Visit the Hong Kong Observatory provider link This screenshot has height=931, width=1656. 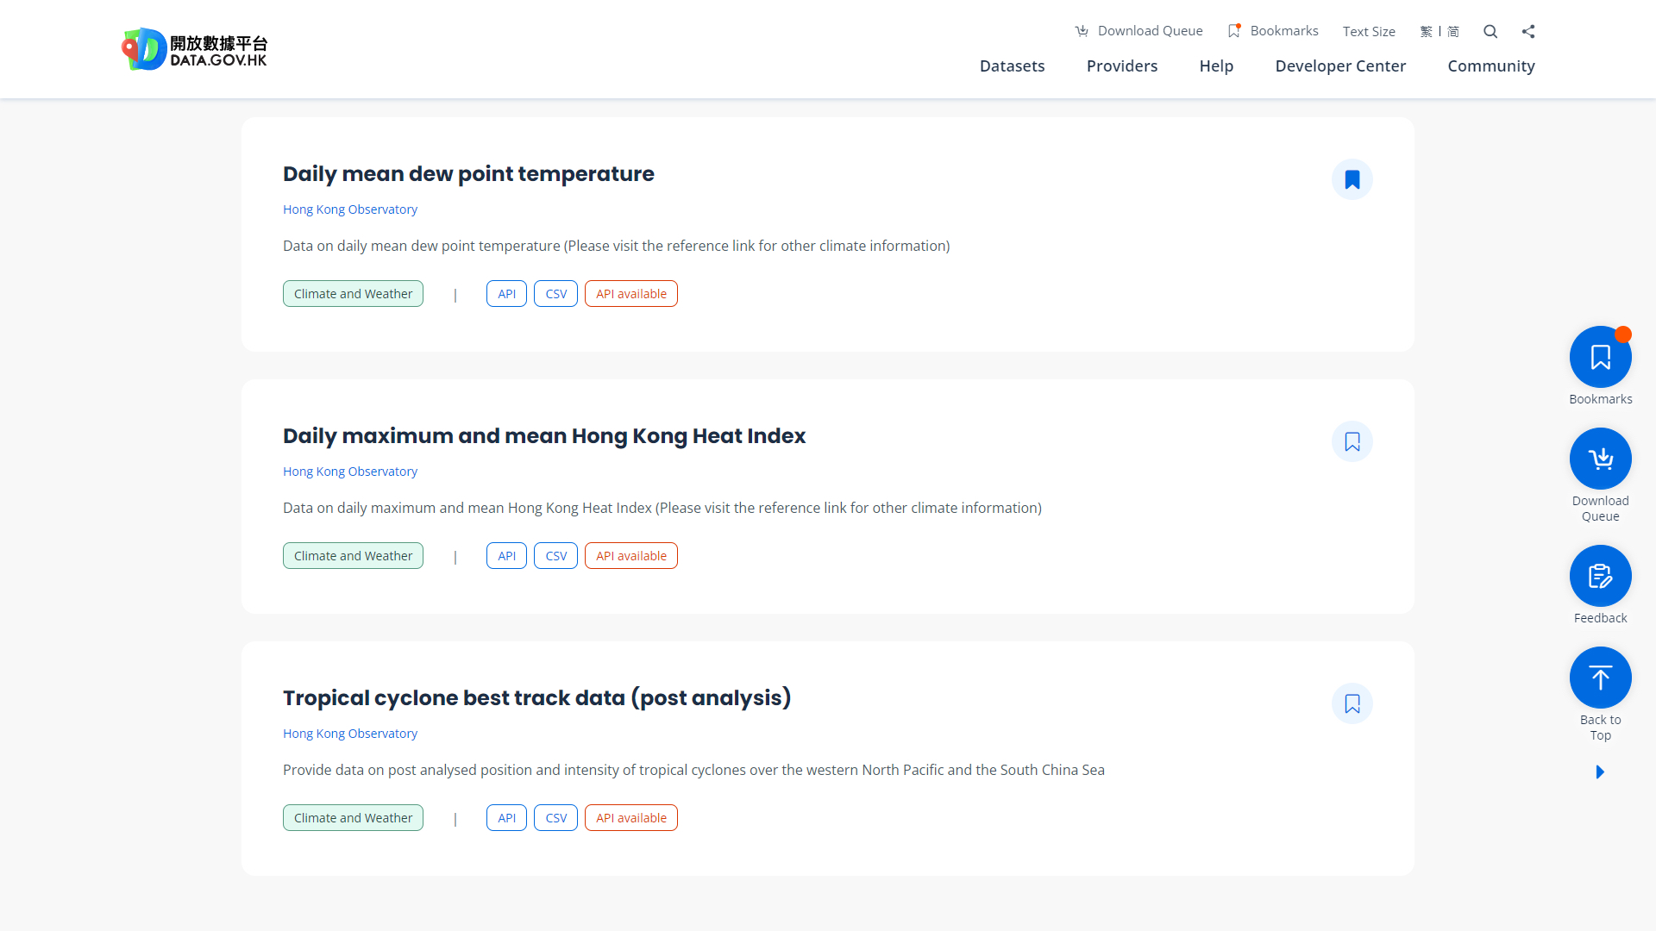(349, 209)
